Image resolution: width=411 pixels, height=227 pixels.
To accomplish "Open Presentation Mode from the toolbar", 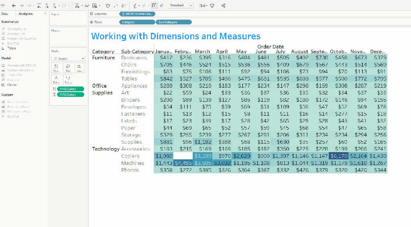I will pos(212,6).
